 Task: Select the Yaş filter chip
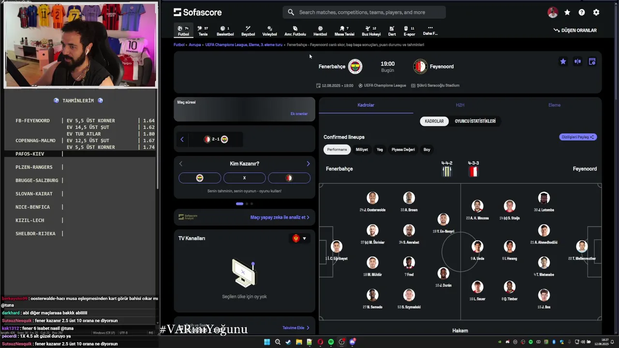(380, 149)
